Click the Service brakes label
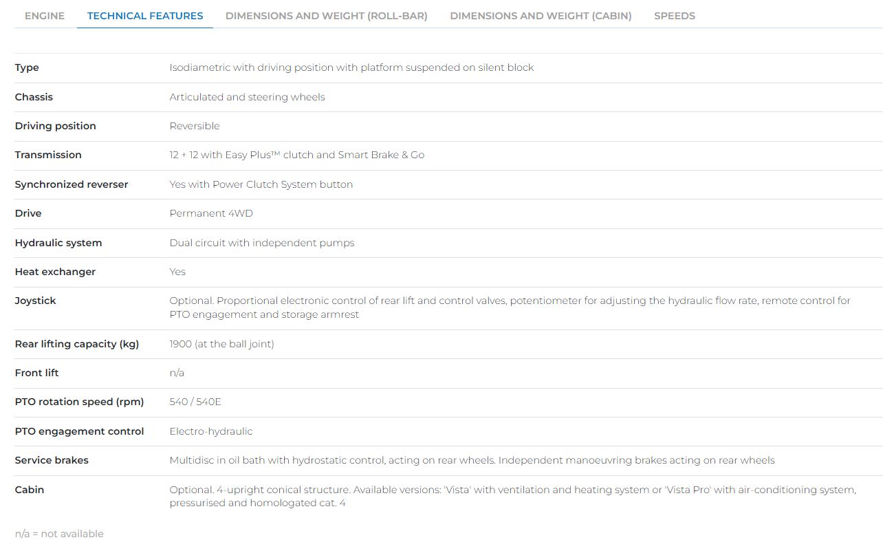 pos(52,460)
